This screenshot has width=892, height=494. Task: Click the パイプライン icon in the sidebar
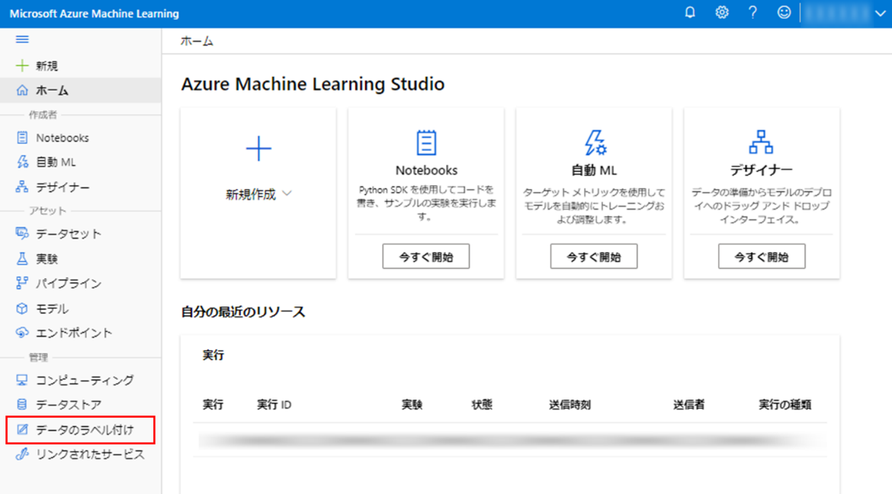(x=22, y=283)
